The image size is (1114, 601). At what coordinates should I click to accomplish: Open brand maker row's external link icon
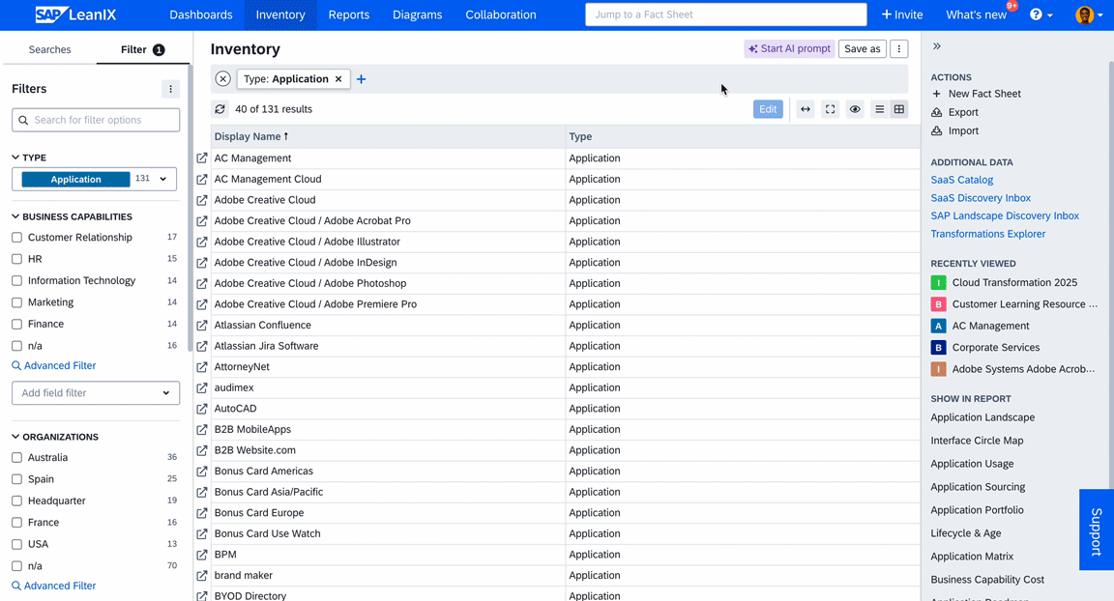(x=202, y=576)
